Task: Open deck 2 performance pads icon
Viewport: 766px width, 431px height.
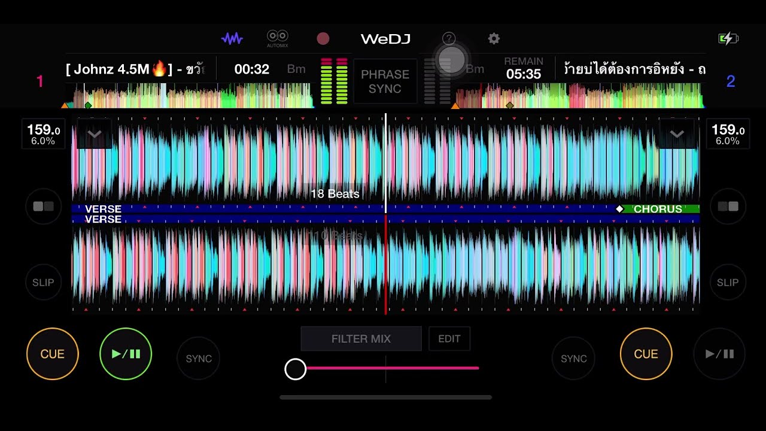Action: click(728, 207)
